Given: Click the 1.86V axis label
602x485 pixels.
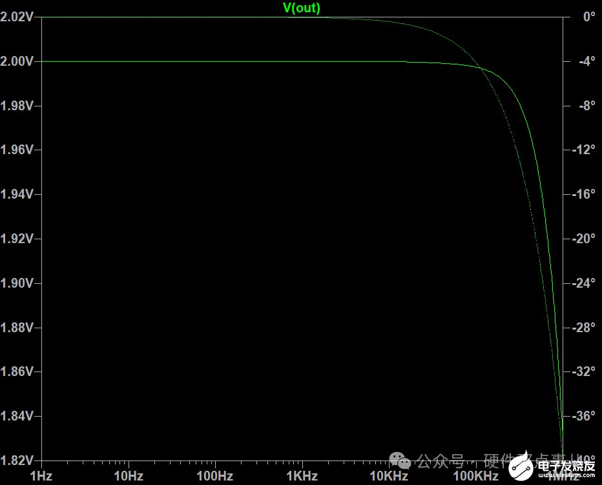Looking at the screenshot, I should [x=17, y=371].
